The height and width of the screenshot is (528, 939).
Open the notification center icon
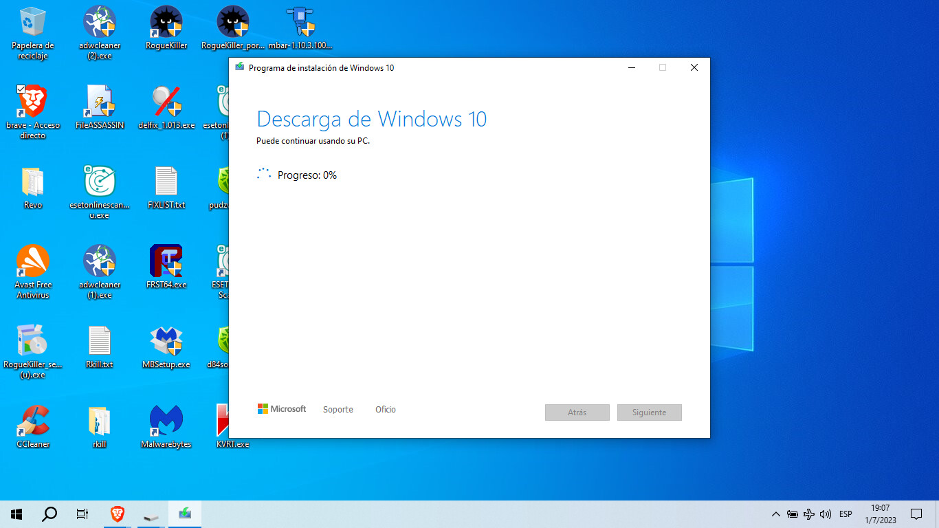pos(916,514)
